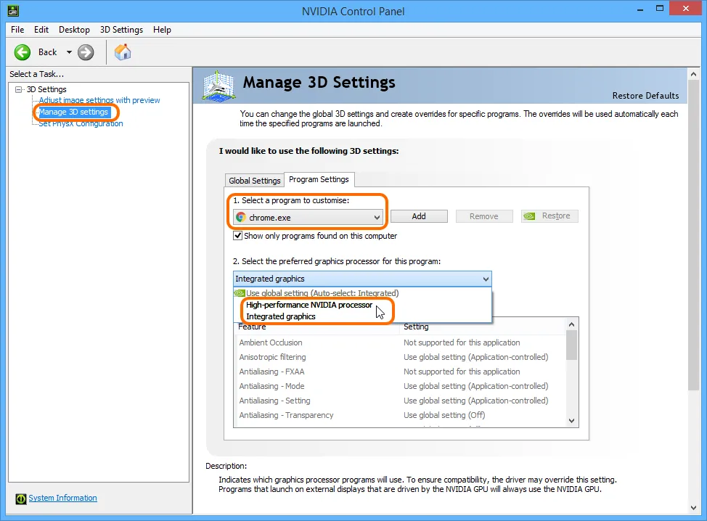Click the Manage 3D Settings header graphic
Viewport: 707px width, 521px height.
pos(218,86)
